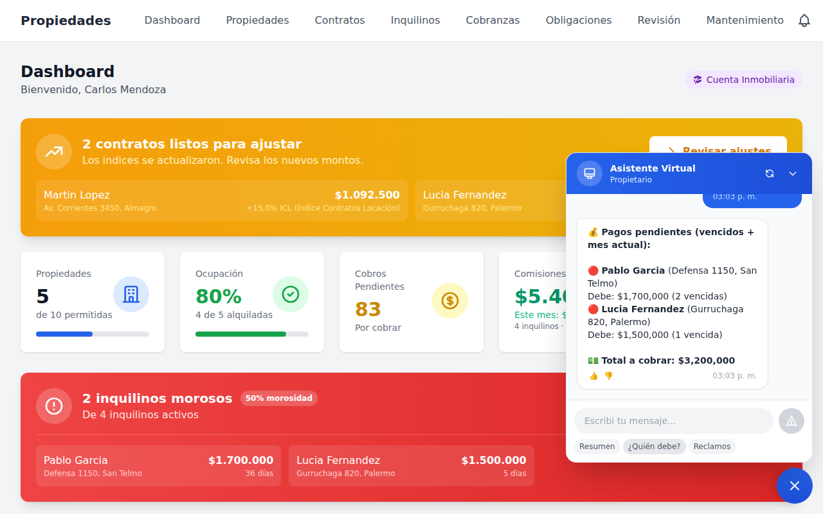Select the ¿Quién debe? quick reply chip

[x=654, y=446]
